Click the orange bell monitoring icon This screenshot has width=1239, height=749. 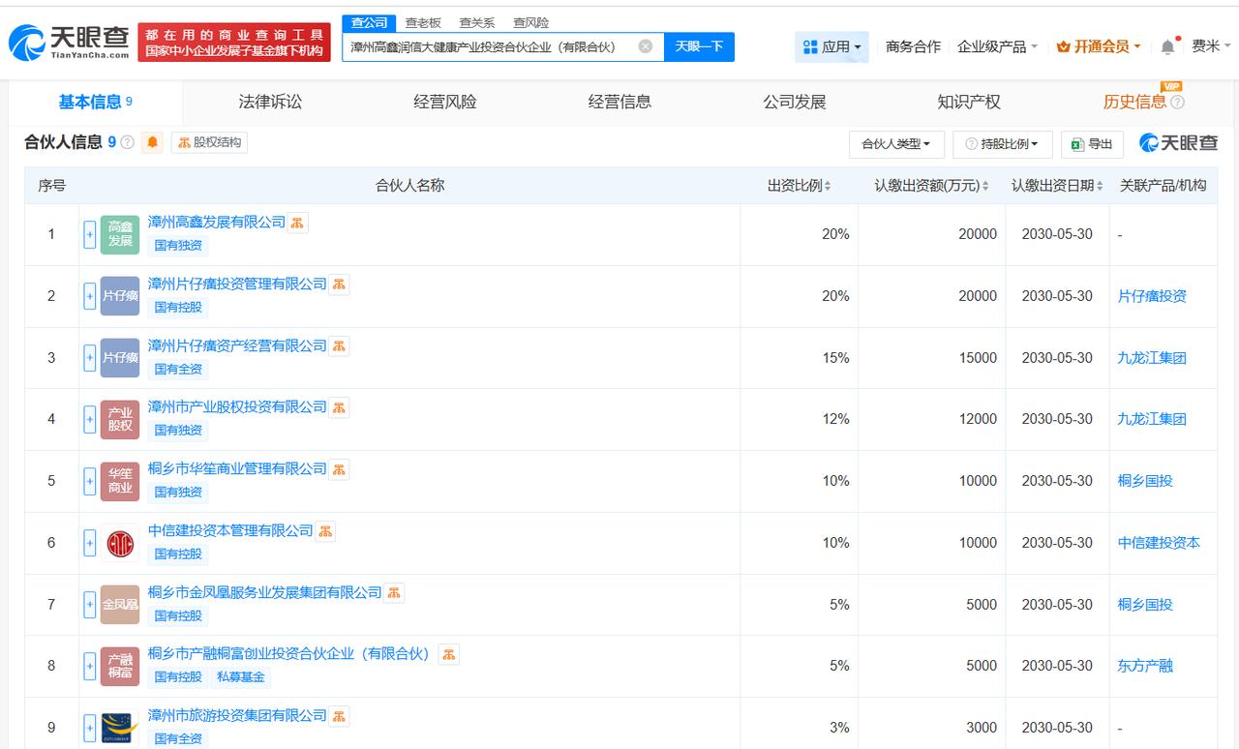tap(153, 142)
